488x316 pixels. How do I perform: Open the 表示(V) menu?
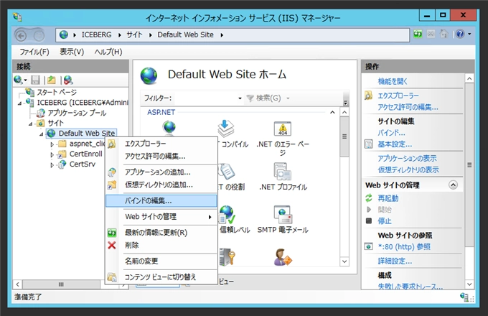[72, 52]
